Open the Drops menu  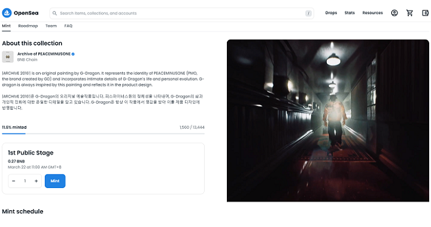[331, 13]
